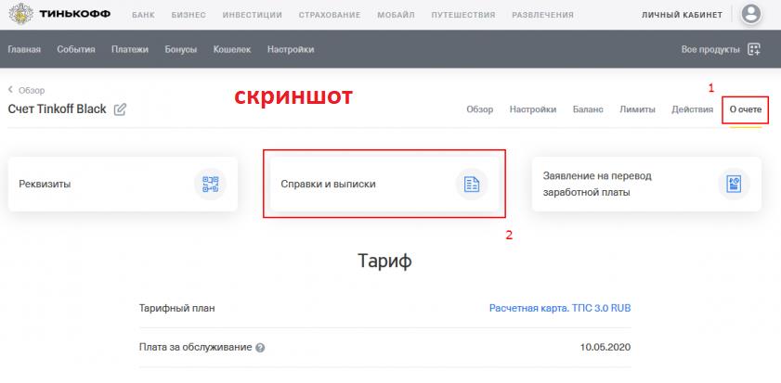The width and height of the screenshot is (781, 383).
Task: Click the add product icon beside Все продукты
Action: (x=754, y=49)
